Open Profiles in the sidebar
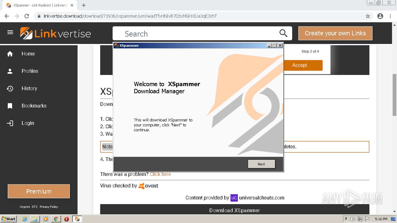 30,71
